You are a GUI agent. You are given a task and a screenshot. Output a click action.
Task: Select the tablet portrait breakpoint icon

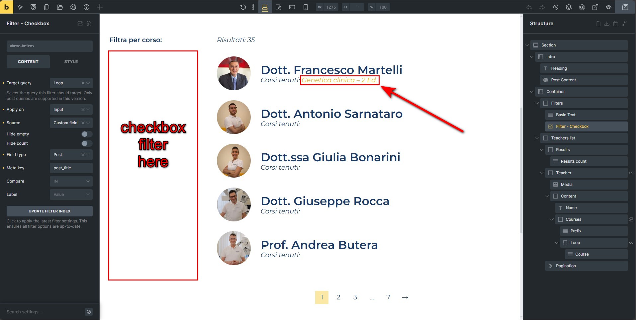(x=278, y=7)
